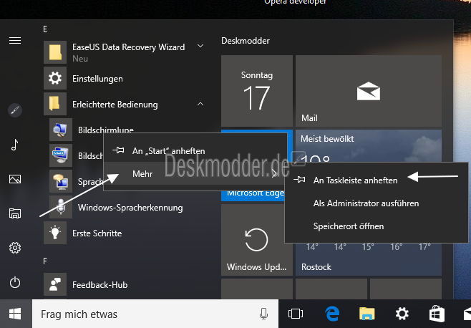
Task: Open Settings from the taskbar
Action: [402, 314]
